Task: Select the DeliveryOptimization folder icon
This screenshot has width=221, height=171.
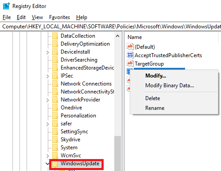Action: (55, 44)
